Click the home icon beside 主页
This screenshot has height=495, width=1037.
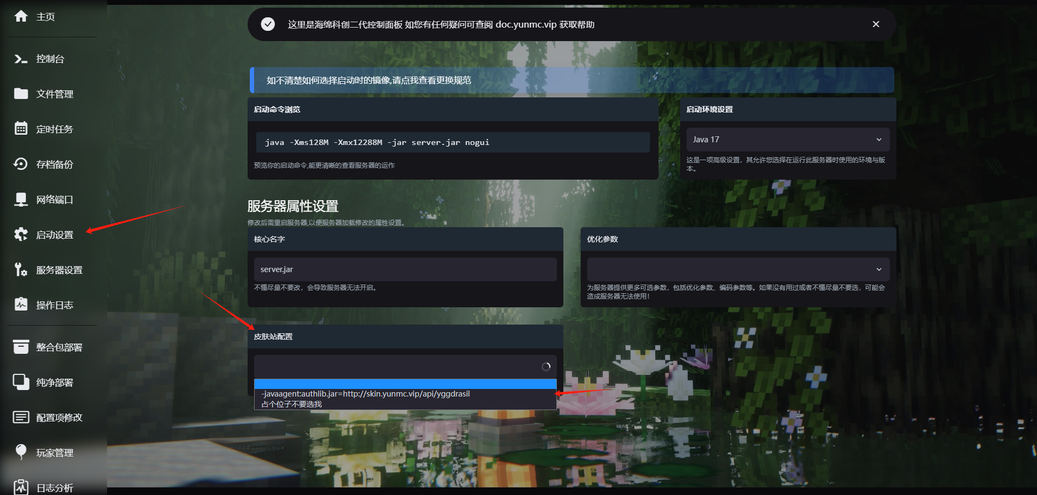pos(21,16)
